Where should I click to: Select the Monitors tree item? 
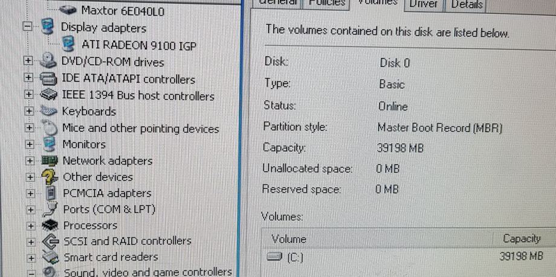84,144
